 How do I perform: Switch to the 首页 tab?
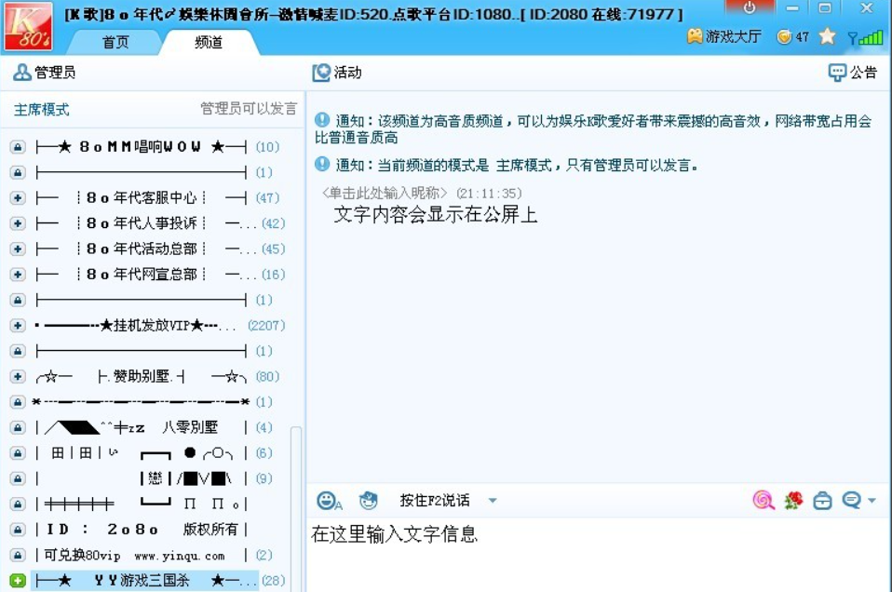[115, 43]
